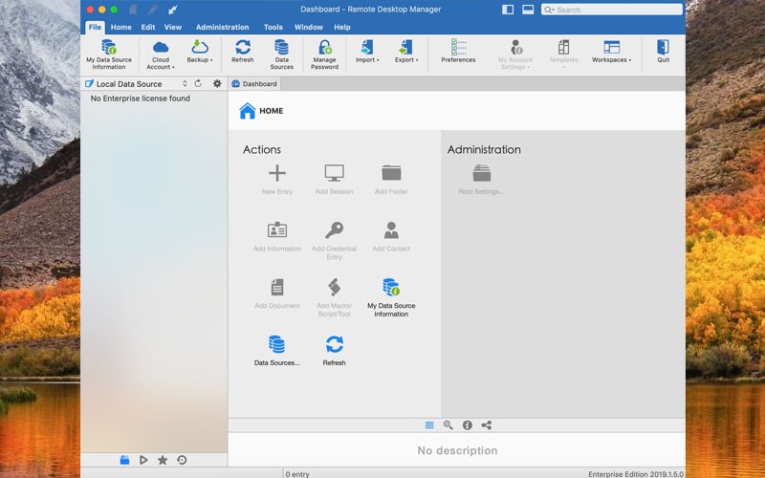765x478 pixels.
Task: Show opened sessions play icon
Action: (x=143, y=460)
